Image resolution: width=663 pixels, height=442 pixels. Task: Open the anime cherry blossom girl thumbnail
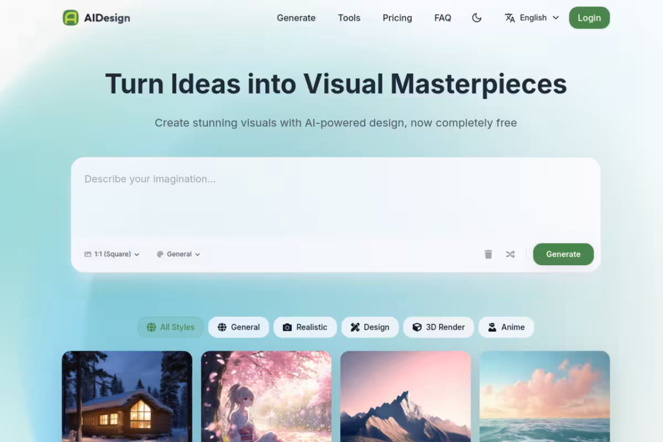point(266,396)
